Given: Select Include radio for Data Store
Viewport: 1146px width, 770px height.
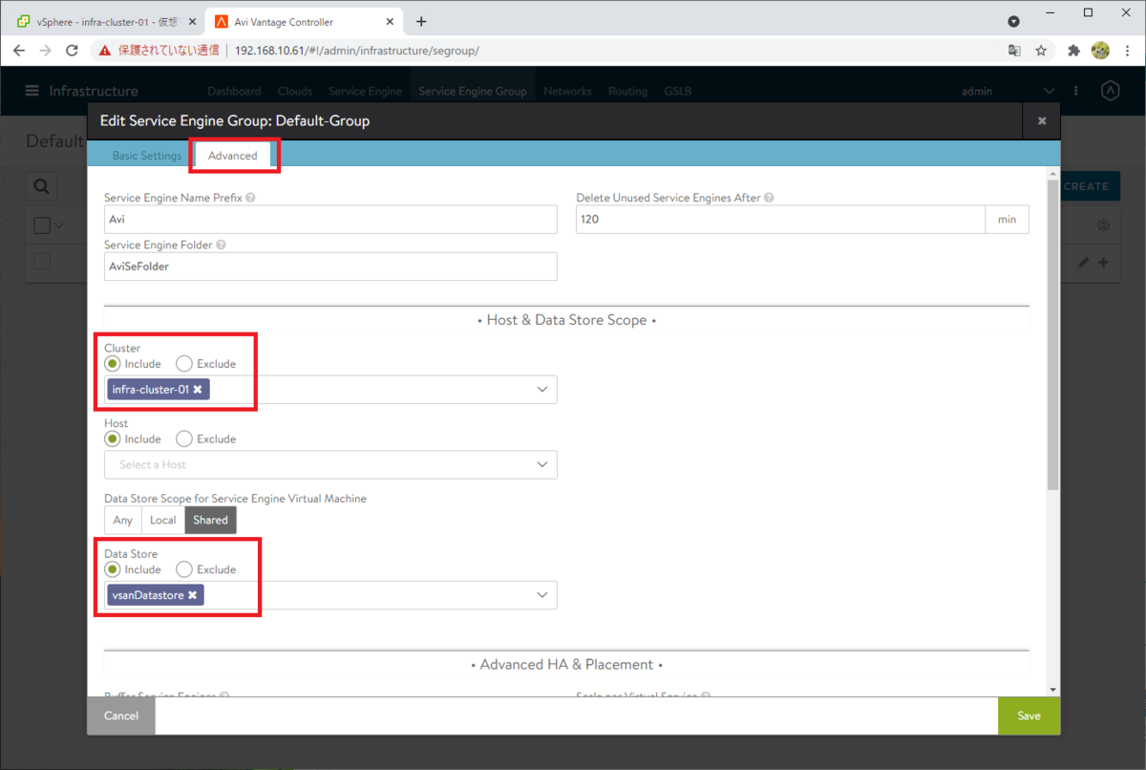Looking at the screenshot, I should [113, 569].
